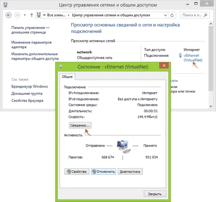The height and width of the screenshot is (202, 216).
Task: Click the 'Диагностика' button
Action: coord(130,172)
